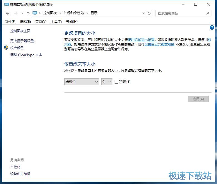Open the font size 9 dropdown
217x184 pixels.
tap(107, 82)
